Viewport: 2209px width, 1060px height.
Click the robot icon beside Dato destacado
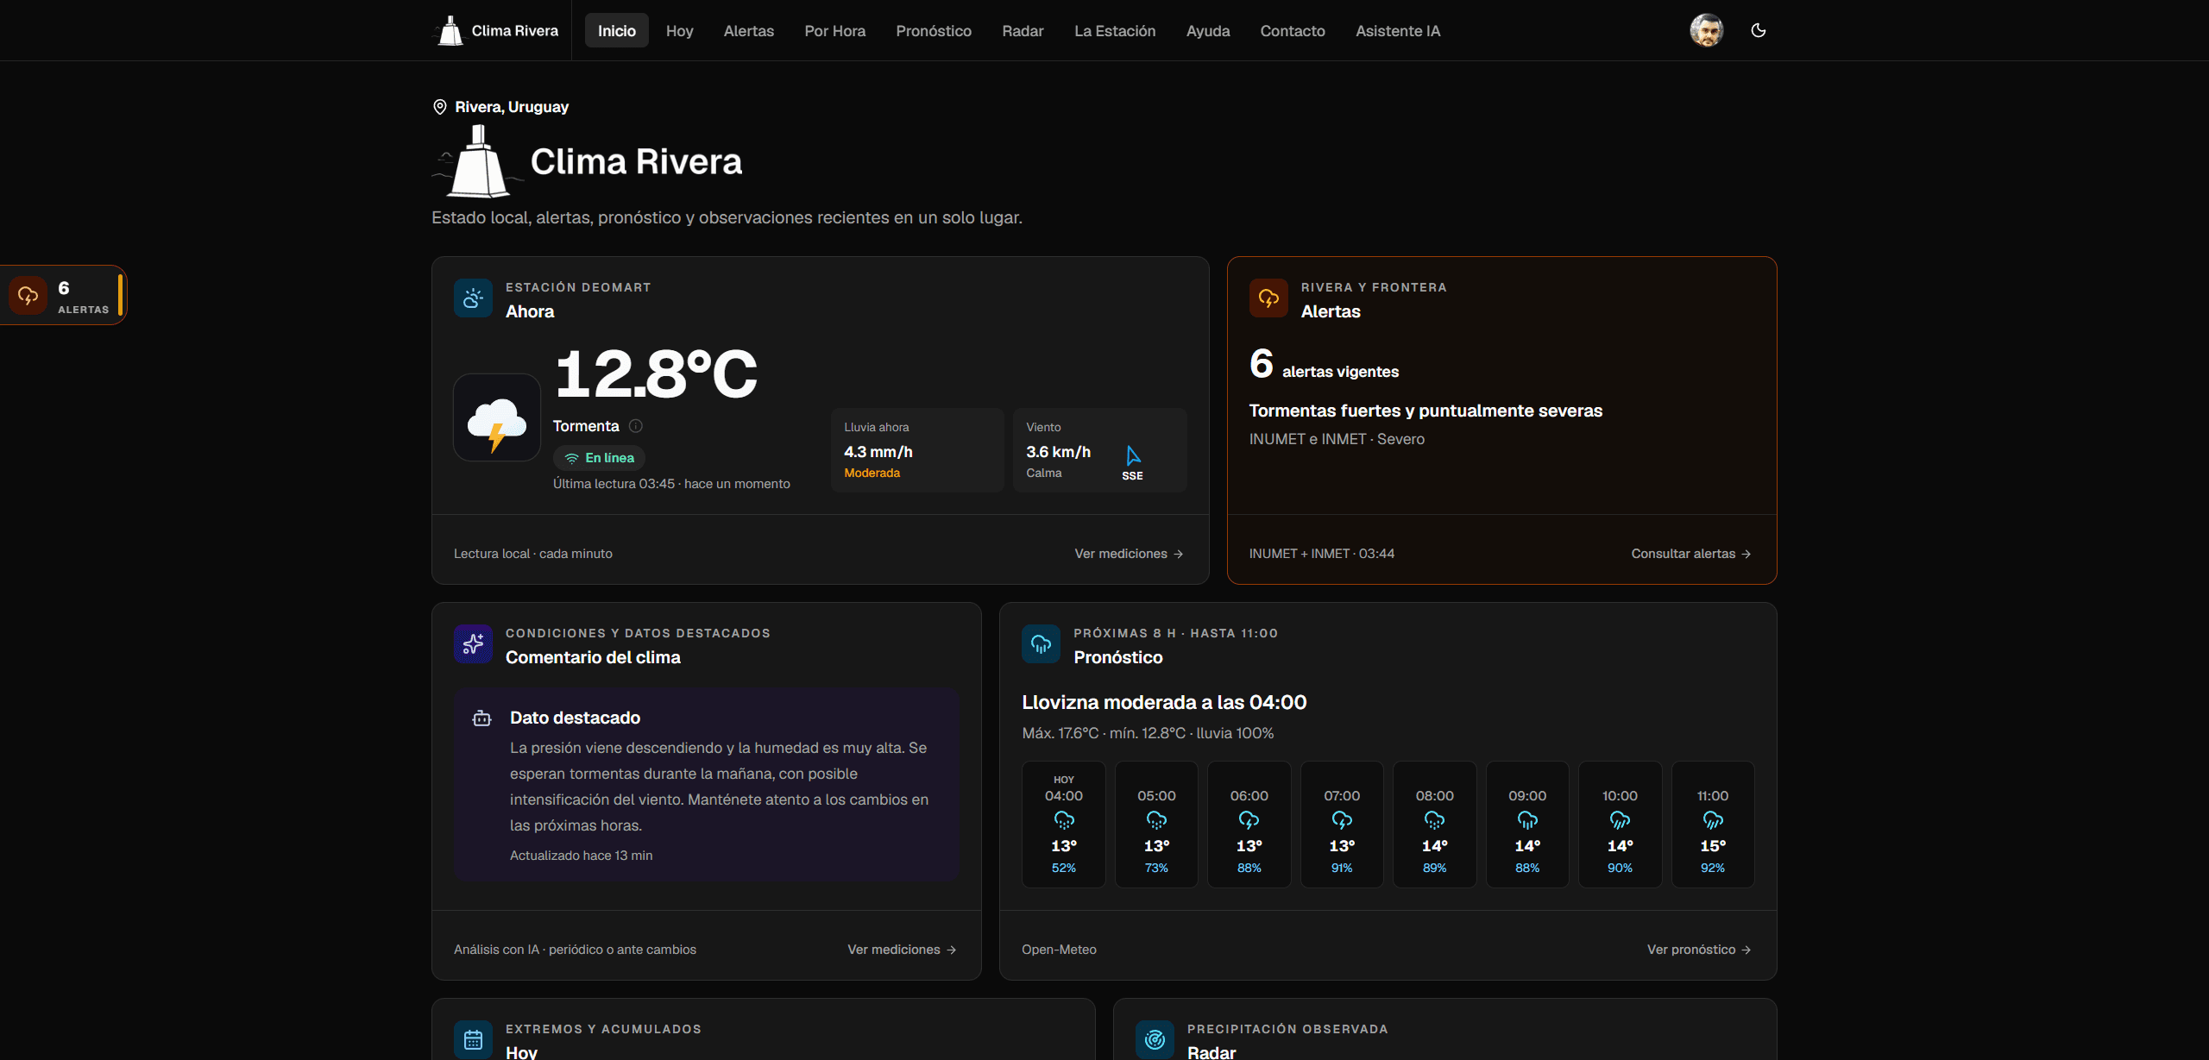482,718
